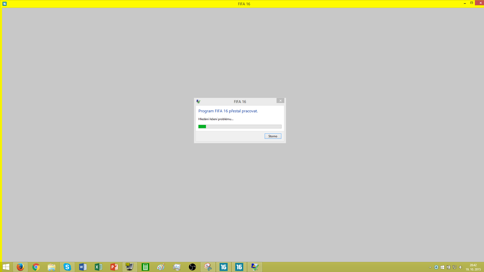Screen dimensions: 484x272
Task: Open the green calculator app on the taskbar
Action: pos(145,267)
